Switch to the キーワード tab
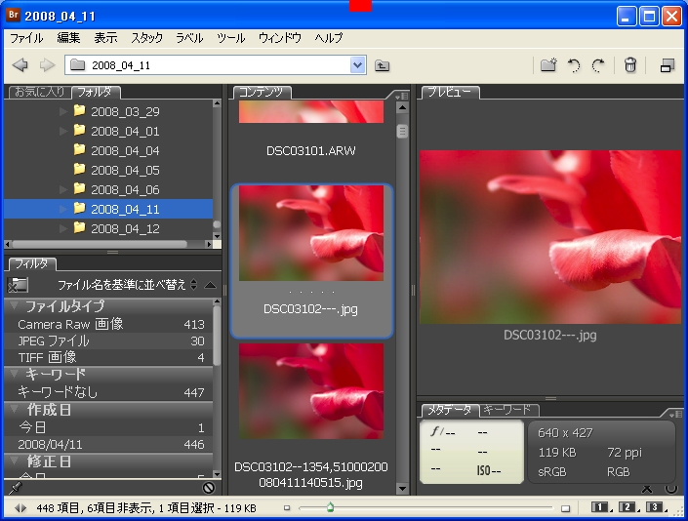This screenshot has width=688, height=521. pyautogui.click(x=507, y=410)
